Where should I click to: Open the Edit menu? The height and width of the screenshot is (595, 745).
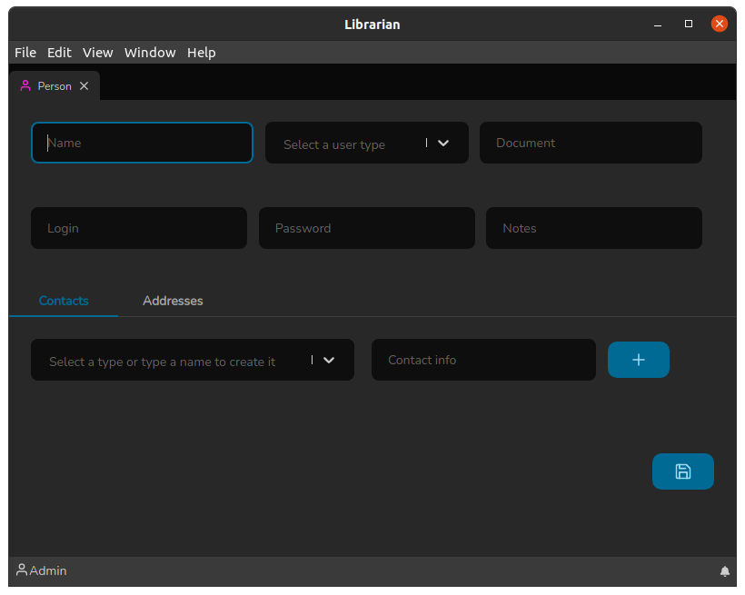coord(59,53)
